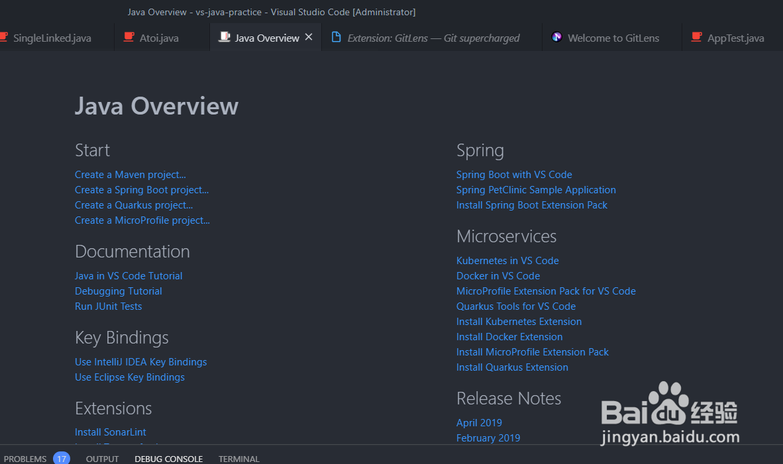Close the Java Overview tab
Viewport: 783px width, 464px height.
point(309,37)
